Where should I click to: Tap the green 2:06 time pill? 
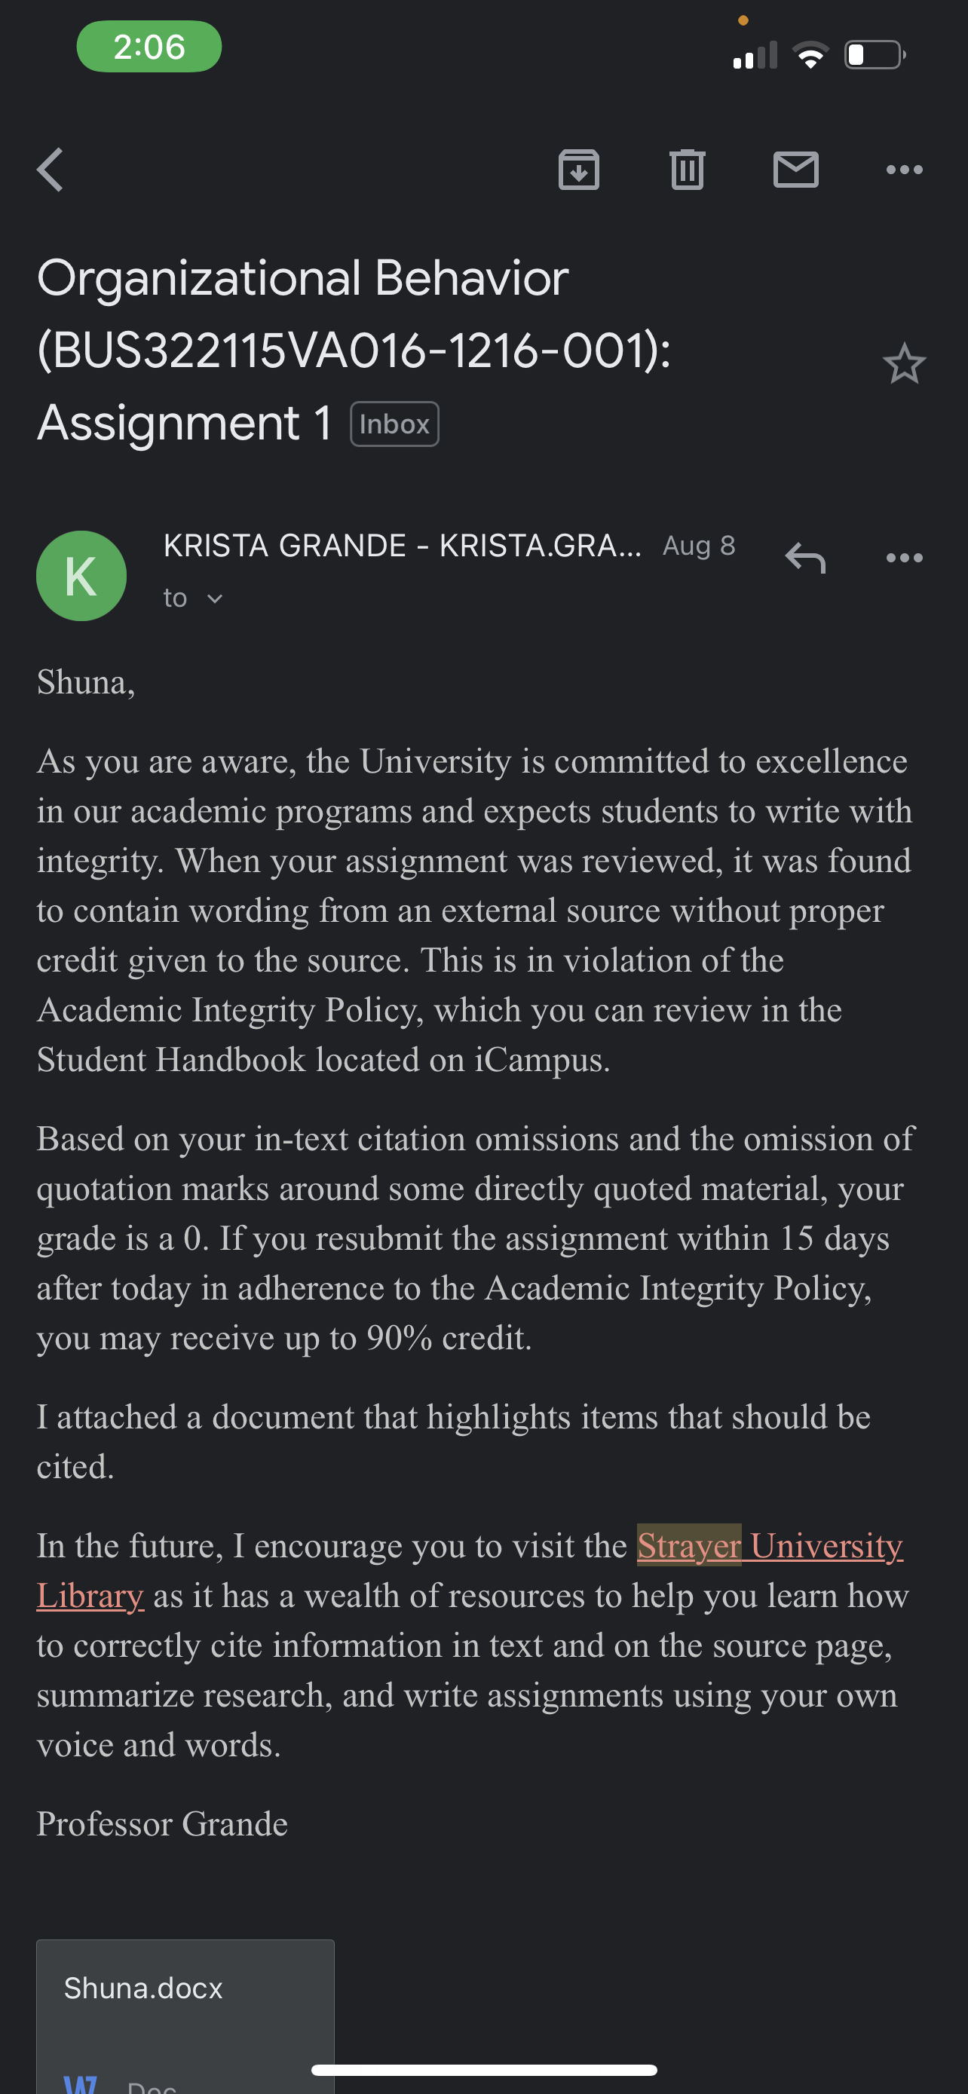[149, 46]
